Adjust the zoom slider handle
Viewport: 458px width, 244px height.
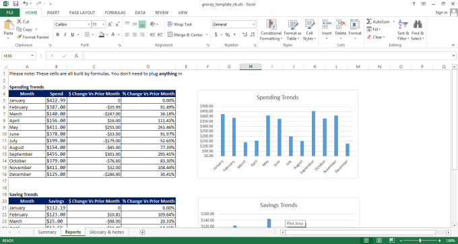(420, 241)
